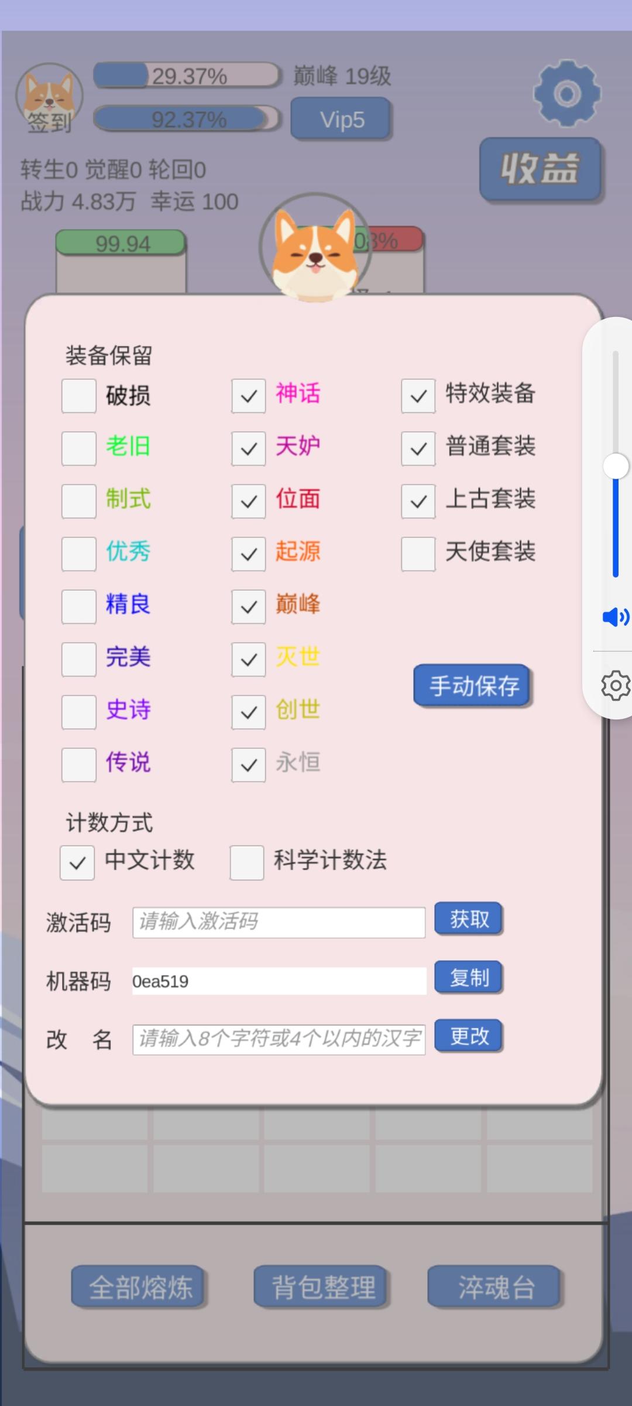Image resolution: width=632 pixels, height=1406 pixels.
Task: Open the blue gear settings icon
Action: (x=566, y=94)
